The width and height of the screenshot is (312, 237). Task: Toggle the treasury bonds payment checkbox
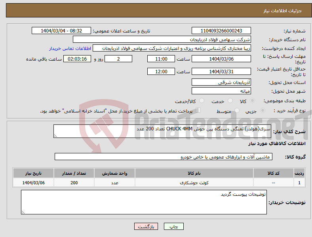[x=198, y=110]
